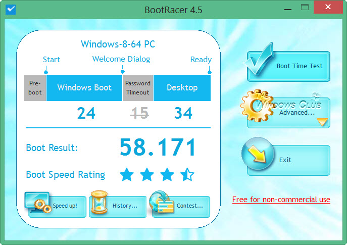Click the second filled rating star
This screenshot has width=347, height=245.
(147, 174)
